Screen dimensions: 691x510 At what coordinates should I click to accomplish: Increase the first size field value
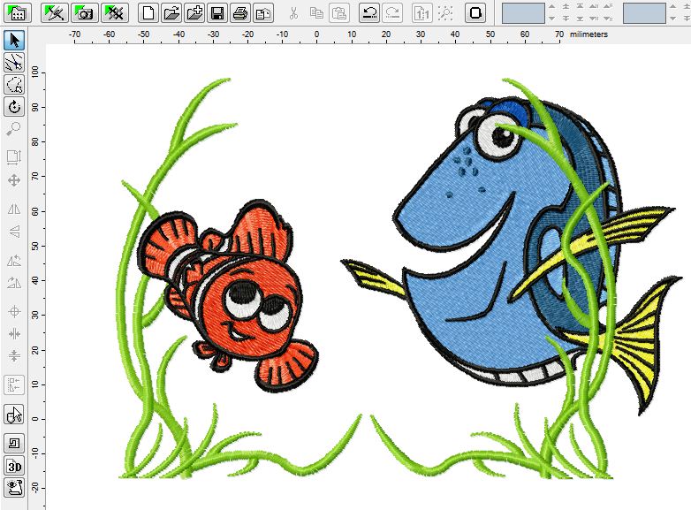[551, 7]
